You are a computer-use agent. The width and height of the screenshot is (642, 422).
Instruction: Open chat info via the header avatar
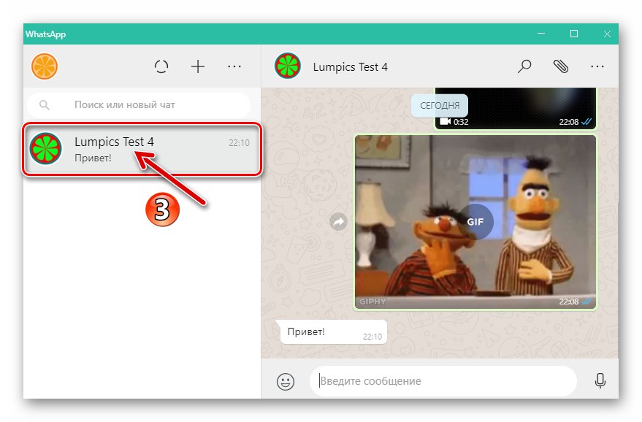click(x=288, y=66)
